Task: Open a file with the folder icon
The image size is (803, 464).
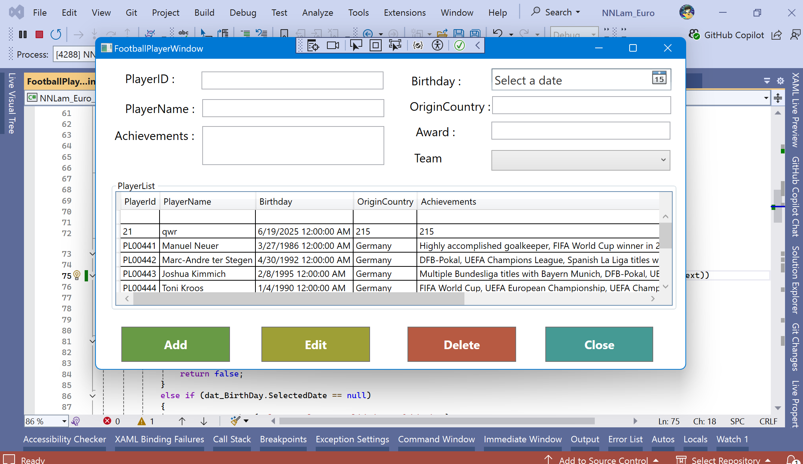Action: pyautogui.click(x=442, y=34)
